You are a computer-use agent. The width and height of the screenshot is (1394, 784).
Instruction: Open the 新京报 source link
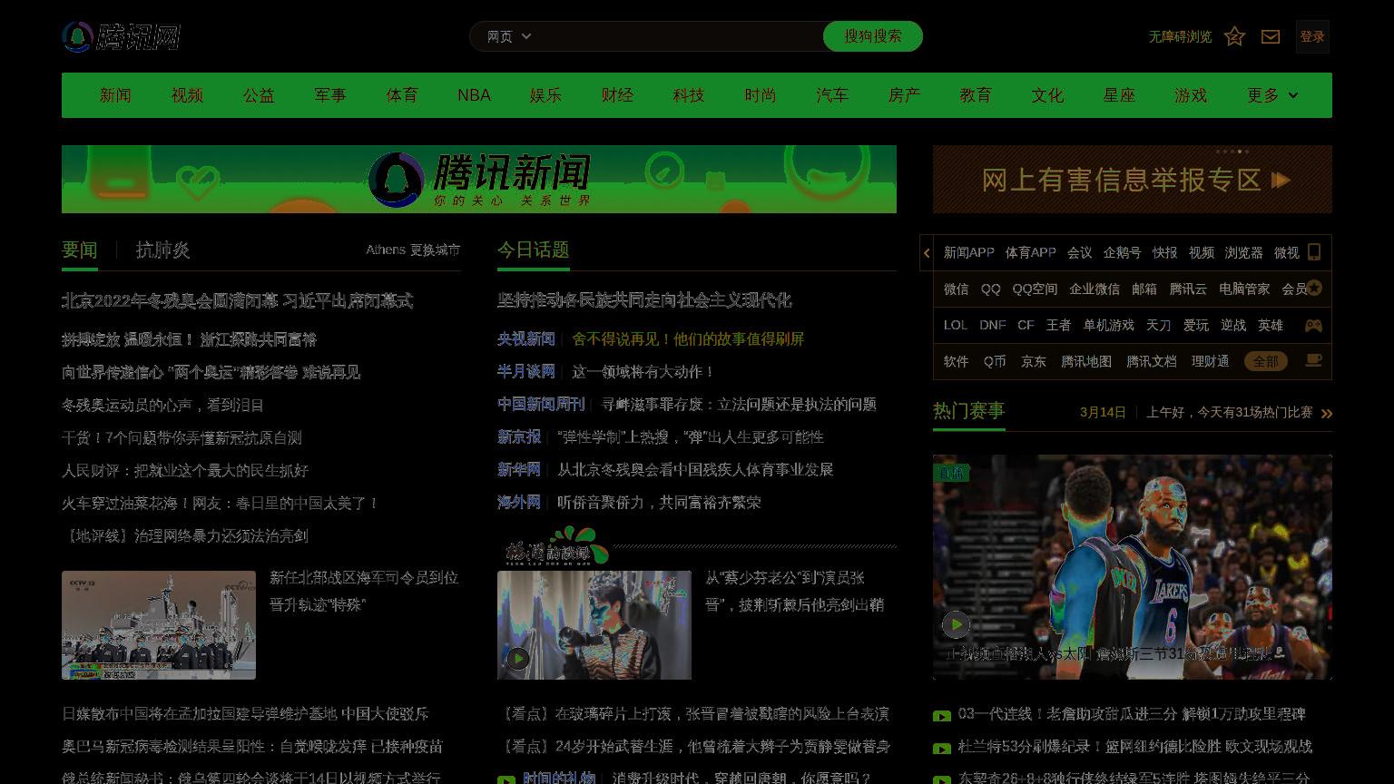[518, 436]
